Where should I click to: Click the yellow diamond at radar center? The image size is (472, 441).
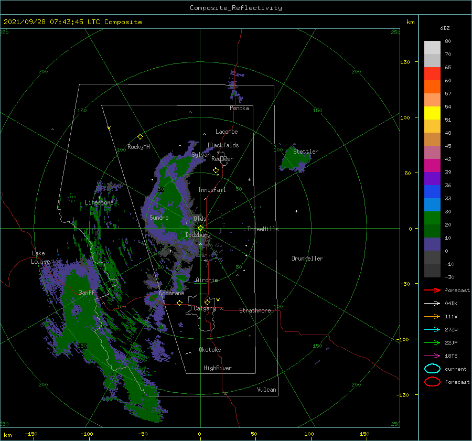[x=200, y=228]
